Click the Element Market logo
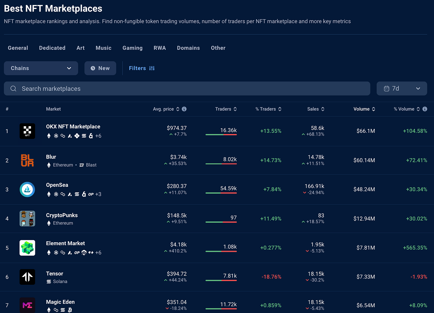Image resolution: width=434 pixels, height=313 pixels. point(27,248)
